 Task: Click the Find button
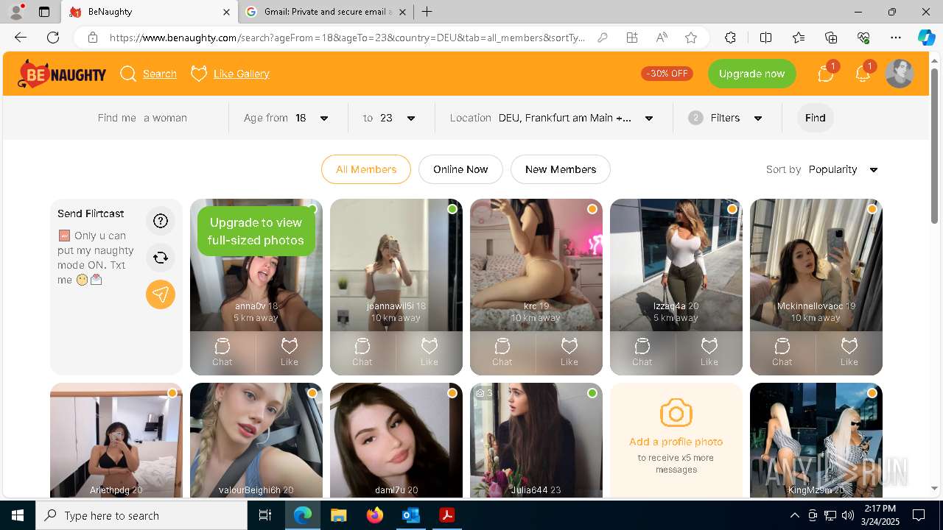[816, 118]
